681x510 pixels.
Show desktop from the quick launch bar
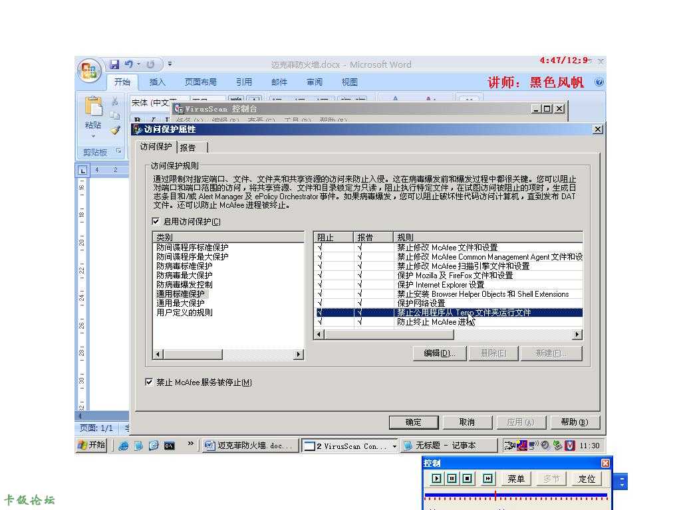[x=138, y=446]
